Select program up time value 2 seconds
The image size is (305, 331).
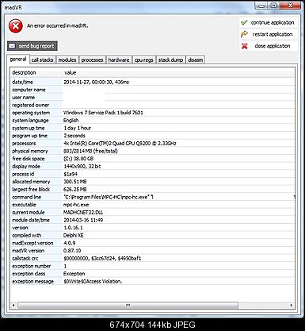coord(74,136)
